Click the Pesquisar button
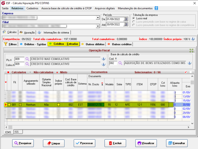This screenshot has width=198, height=149. (x=23, y=143)
